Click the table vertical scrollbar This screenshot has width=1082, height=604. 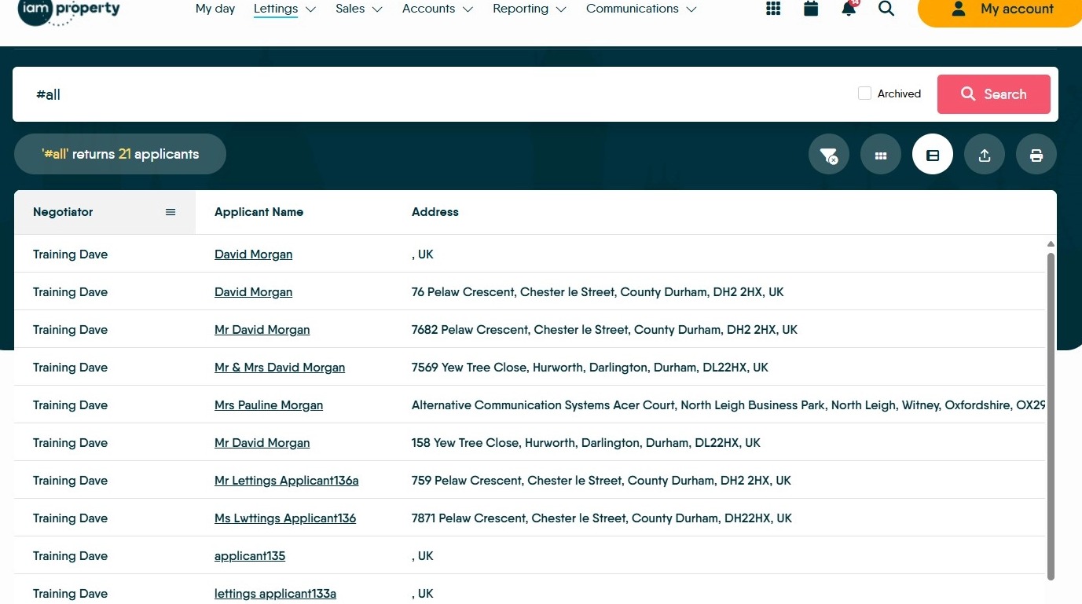point(1051,416)
